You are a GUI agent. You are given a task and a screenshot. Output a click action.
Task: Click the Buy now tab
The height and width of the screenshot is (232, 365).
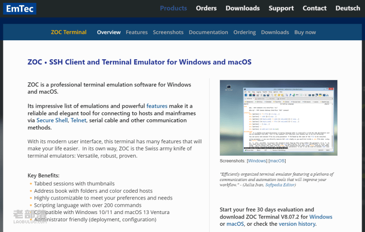coord(305,33)
